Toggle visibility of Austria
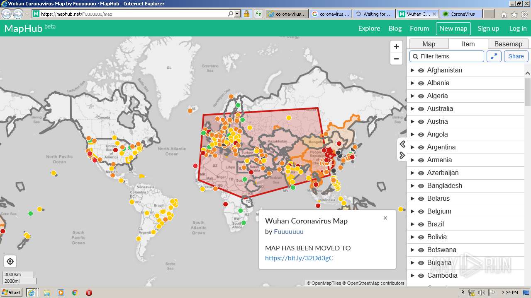531x298 pixels. pos(421,122)
